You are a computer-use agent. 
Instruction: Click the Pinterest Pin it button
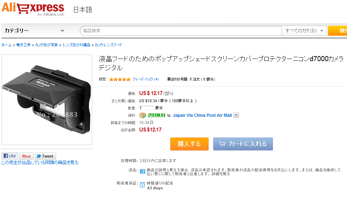click(26, 156)
